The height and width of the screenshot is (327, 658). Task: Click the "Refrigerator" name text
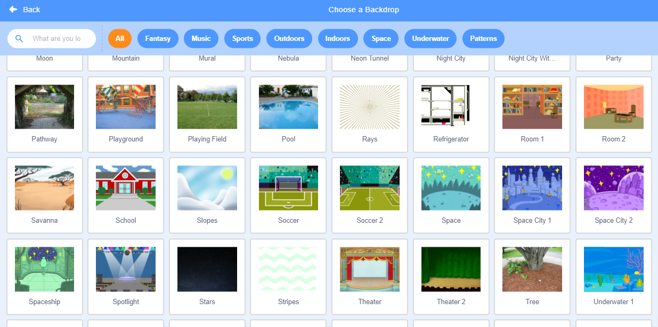[x=451, y=139]
